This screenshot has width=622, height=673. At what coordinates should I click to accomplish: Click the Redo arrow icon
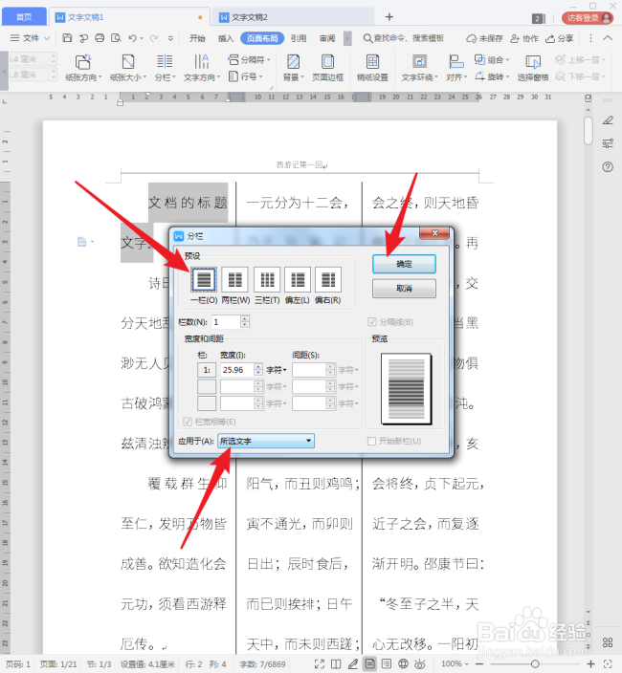click(x=154, y=38)
